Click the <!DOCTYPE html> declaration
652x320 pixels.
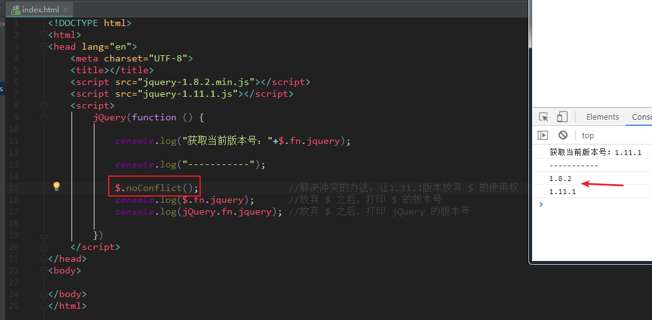pos(90,23)
